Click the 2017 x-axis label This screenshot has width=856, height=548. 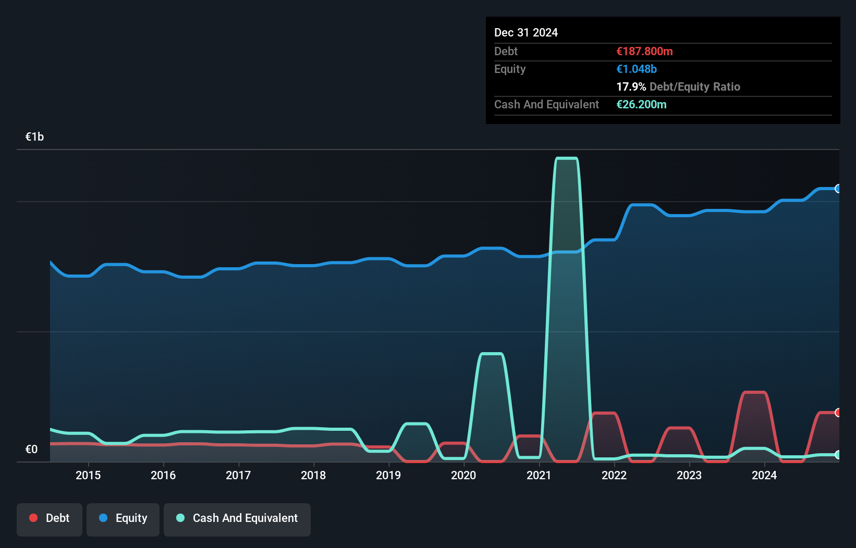pyautogui.click(x=238, y=475)
